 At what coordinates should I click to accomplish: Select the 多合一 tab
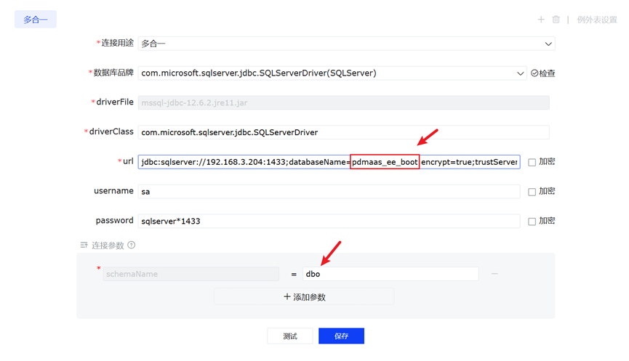[36, 20]
